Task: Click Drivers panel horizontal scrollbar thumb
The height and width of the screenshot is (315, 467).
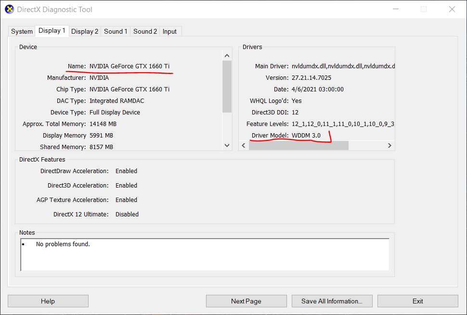Action: (298, 145)
